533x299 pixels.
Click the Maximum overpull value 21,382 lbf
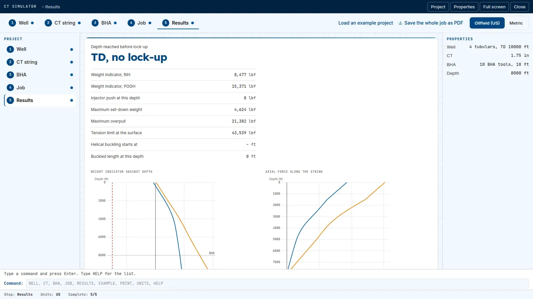tap(244, 121)
